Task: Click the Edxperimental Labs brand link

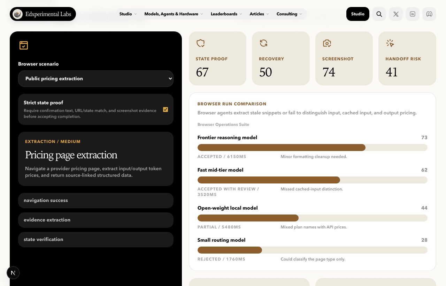Action: coord(43,14)
